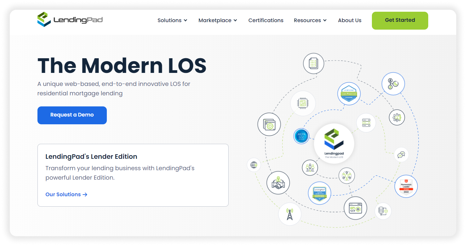Image resolution: width=466 pixels, height=246 pixels.
Task: Click the connected phone network icon
Action: [x=393, y=84]
